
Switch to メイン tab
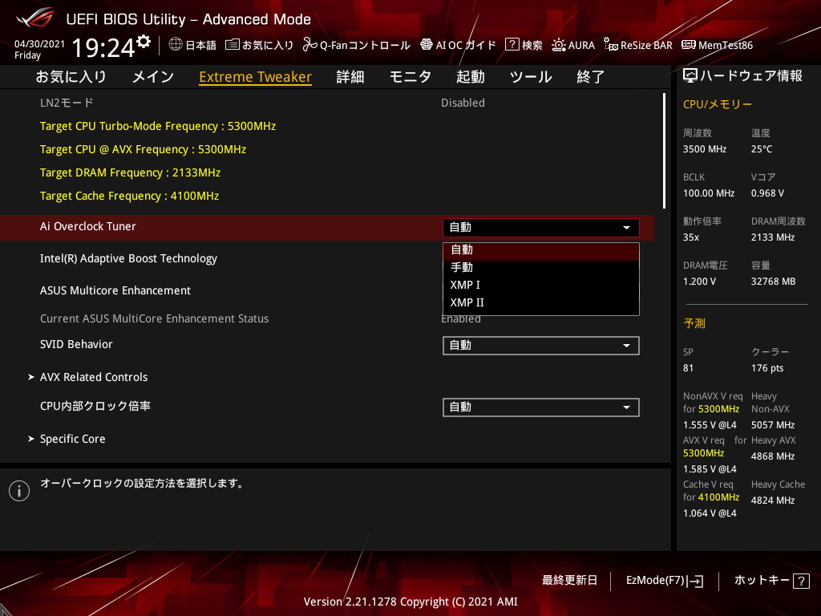pos(153,77)
